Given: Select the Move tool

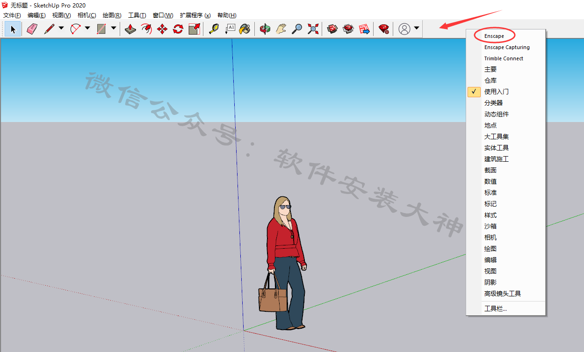Looking at the screenshot, I should point(162,29).
